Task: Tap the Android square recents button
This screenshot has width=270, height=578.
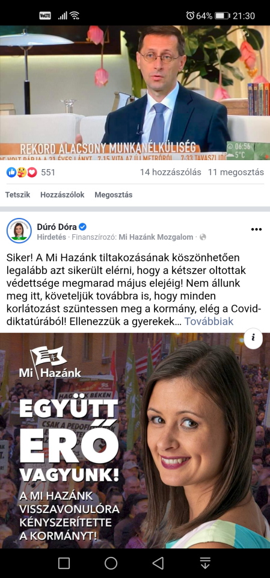Action: (x=64, y=563)
